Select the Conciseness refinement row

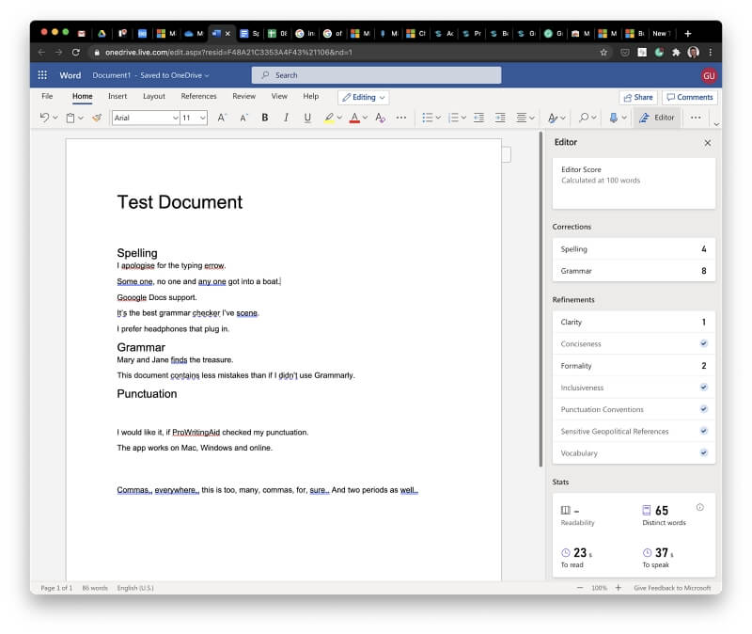pos(634,343)
